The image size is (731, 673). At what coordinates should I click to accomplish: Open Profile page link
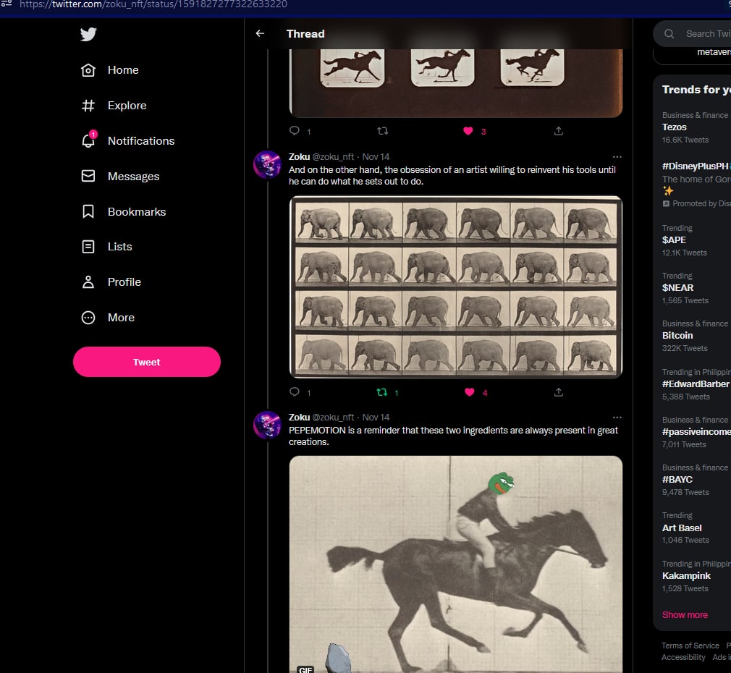tap(124, 282)
